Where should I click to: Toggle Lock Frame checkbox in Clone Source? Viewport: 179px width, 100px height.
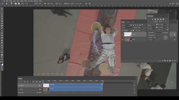[162, 33]
